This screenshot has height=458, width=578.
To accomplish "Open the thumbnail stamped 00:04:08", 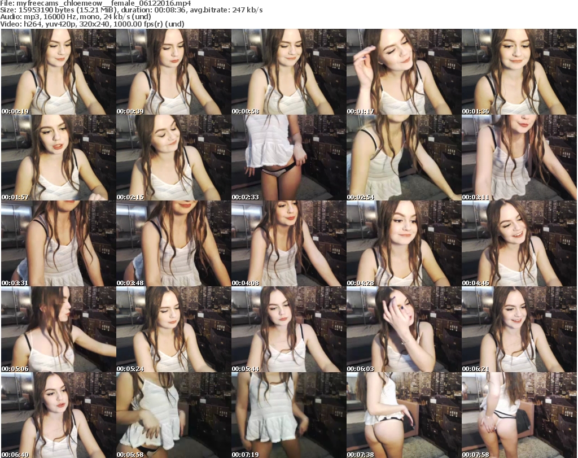I will pos(288,243).
